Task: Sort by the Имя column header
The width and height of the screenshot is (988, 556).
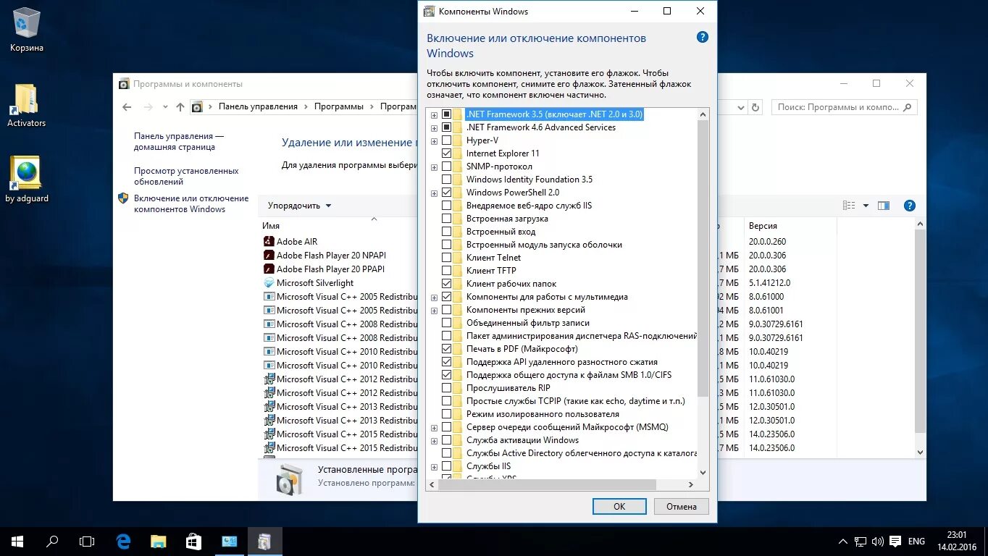Action: tap(271, 227)
